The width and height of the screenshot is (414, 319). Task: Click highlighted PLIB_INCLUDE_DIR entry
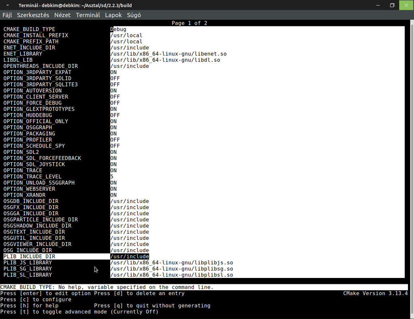coord(57,256)
